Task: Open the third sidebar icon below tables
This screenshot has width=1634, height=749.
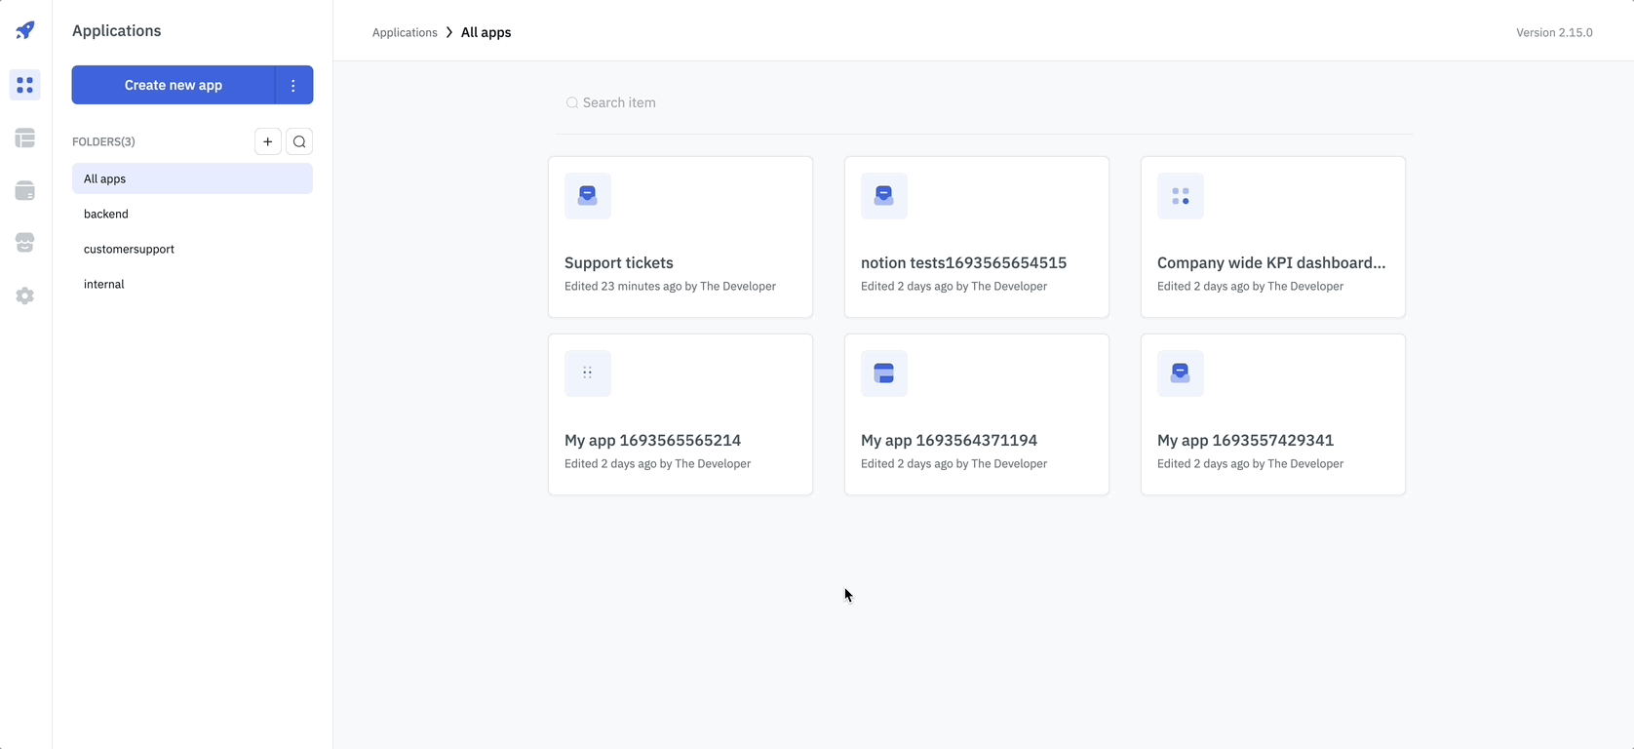Action: 25,191
